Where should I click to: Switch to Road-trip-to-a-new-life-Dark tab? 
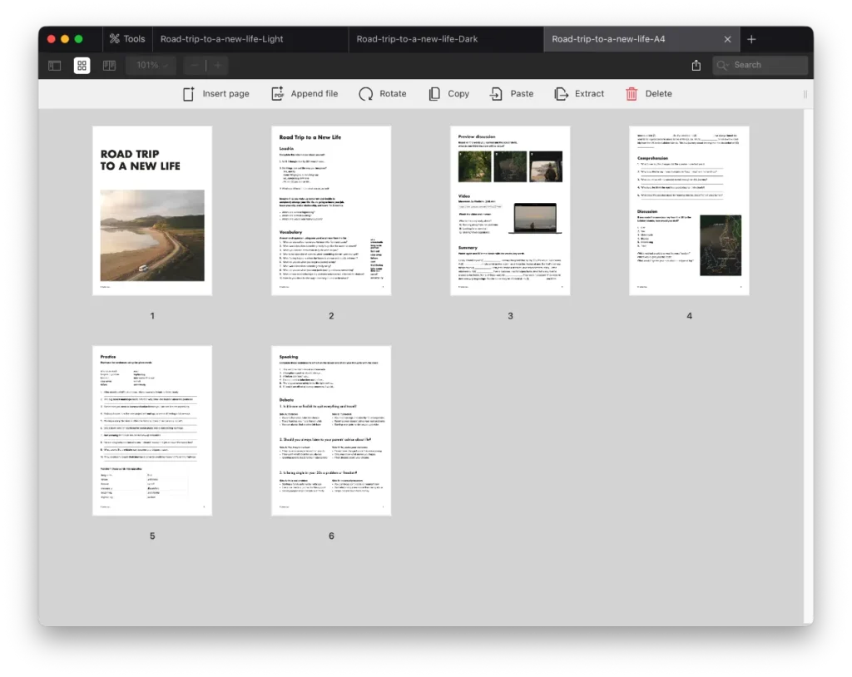[x=417, y=39]
